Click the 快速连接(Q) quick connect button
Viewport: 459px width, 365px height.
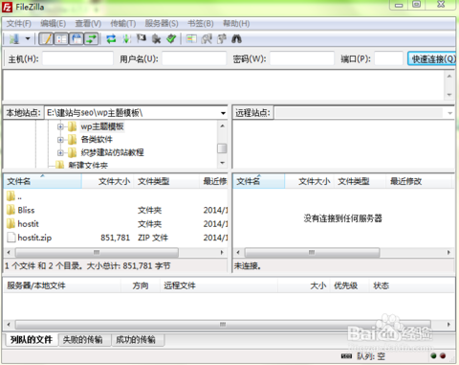432,58
